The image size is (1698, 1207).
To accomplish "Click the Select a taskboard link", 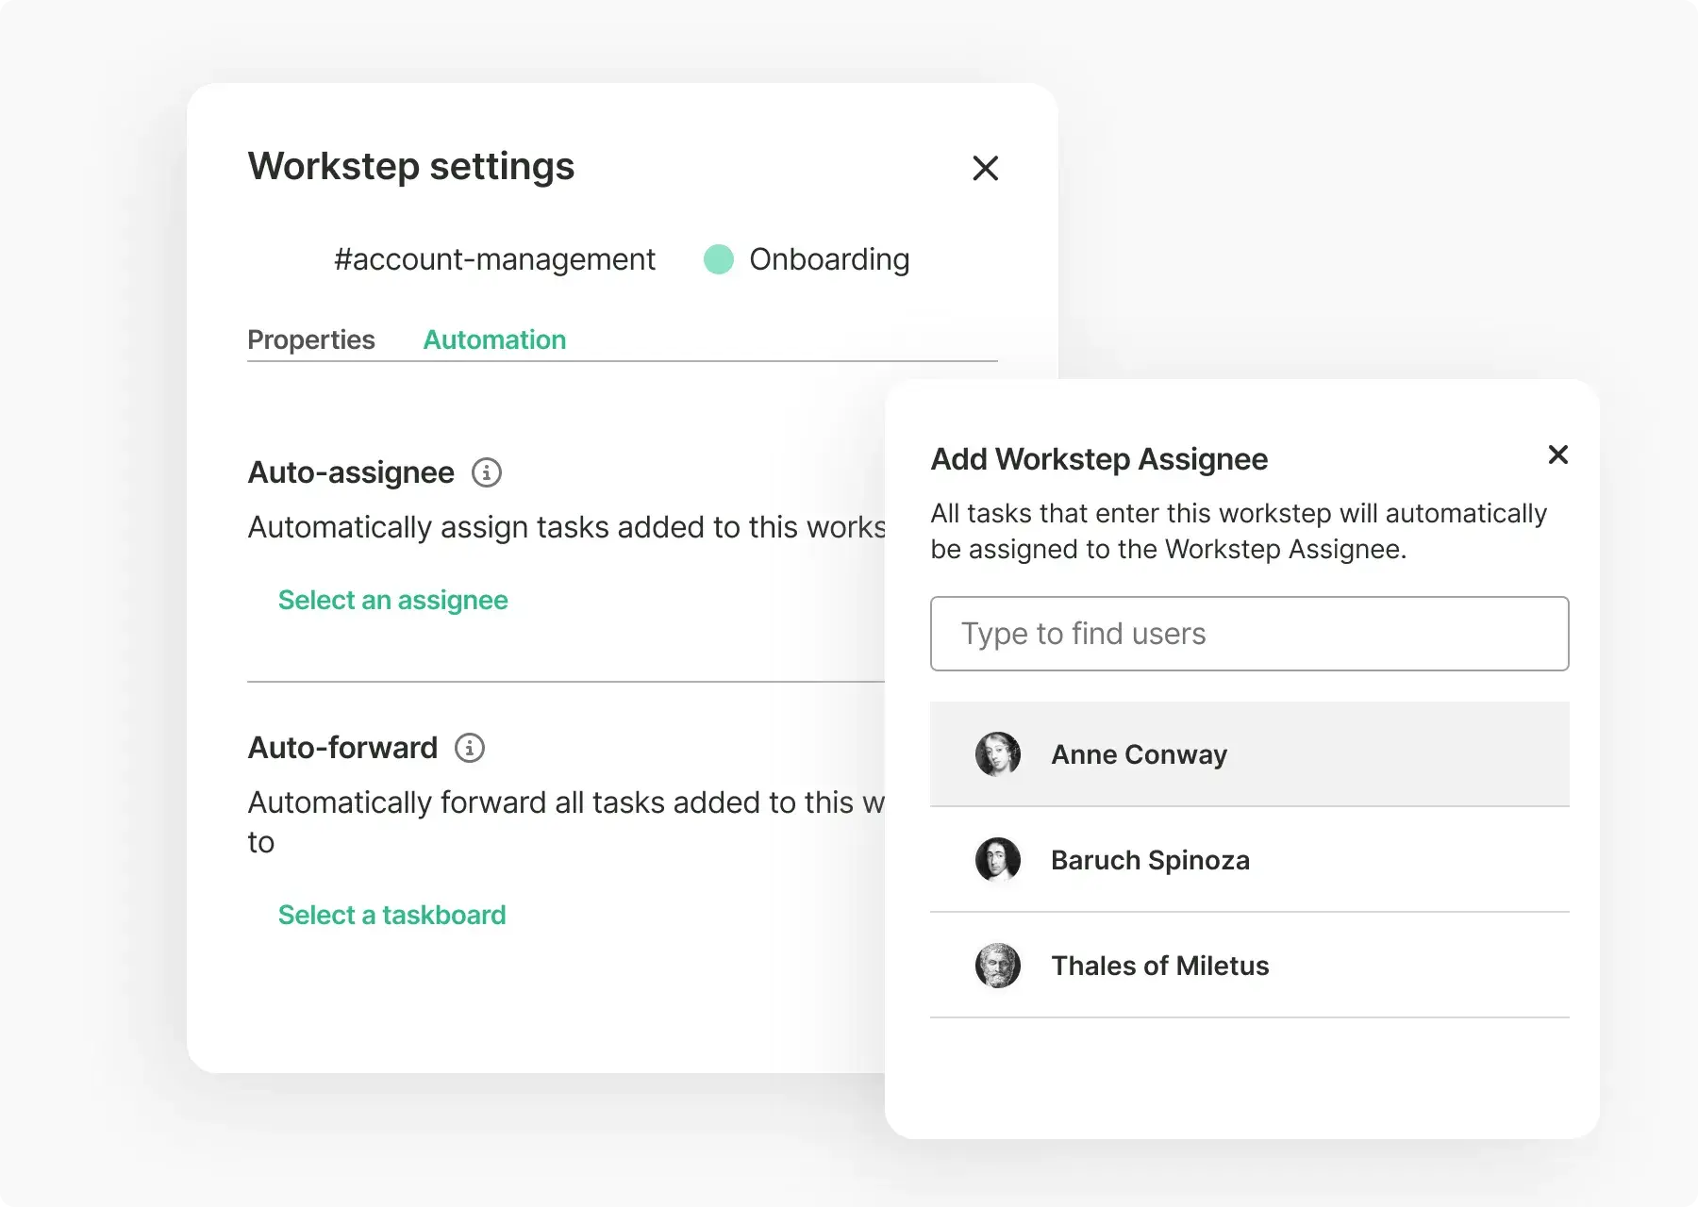I will point(391,915).
